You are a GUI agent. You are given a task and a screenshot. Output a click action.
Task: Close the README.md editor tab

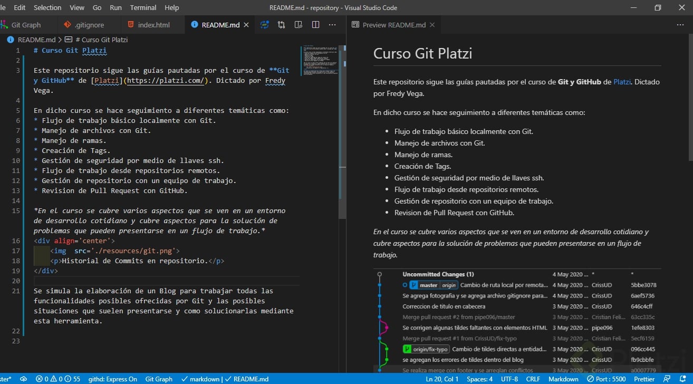pos(246,25)
